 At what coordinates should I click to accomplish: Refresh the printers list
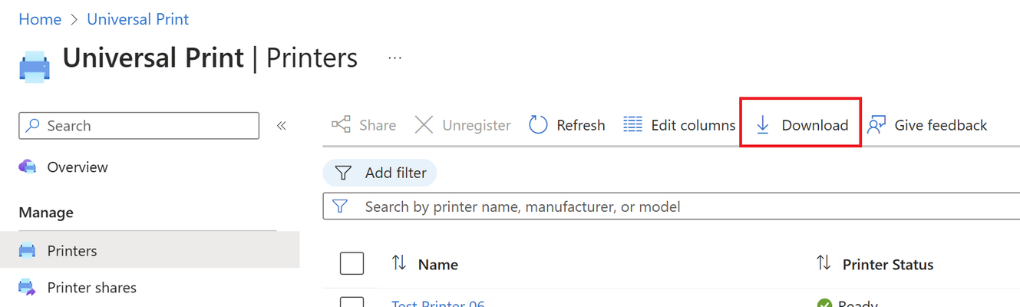pyautogui.click(x=567, y=125)
